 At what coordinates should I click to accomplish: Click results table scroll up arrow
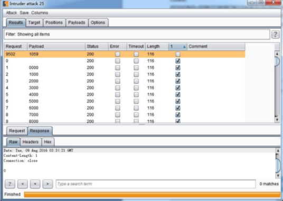[x=277, y=54]
